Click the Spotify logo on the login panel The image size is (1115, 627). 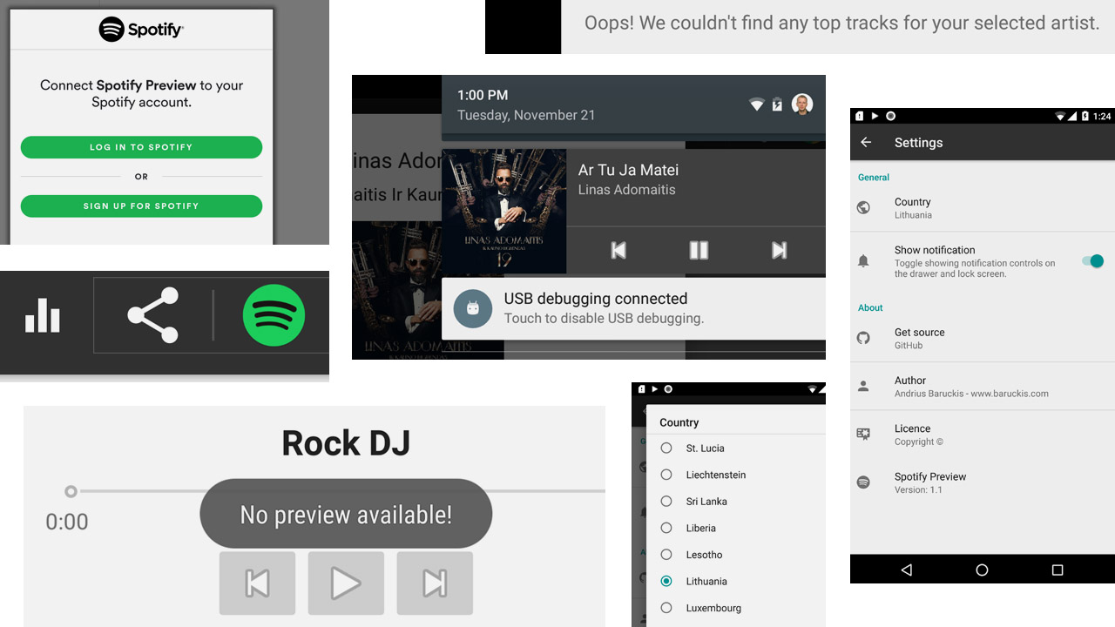pos(141,30)
